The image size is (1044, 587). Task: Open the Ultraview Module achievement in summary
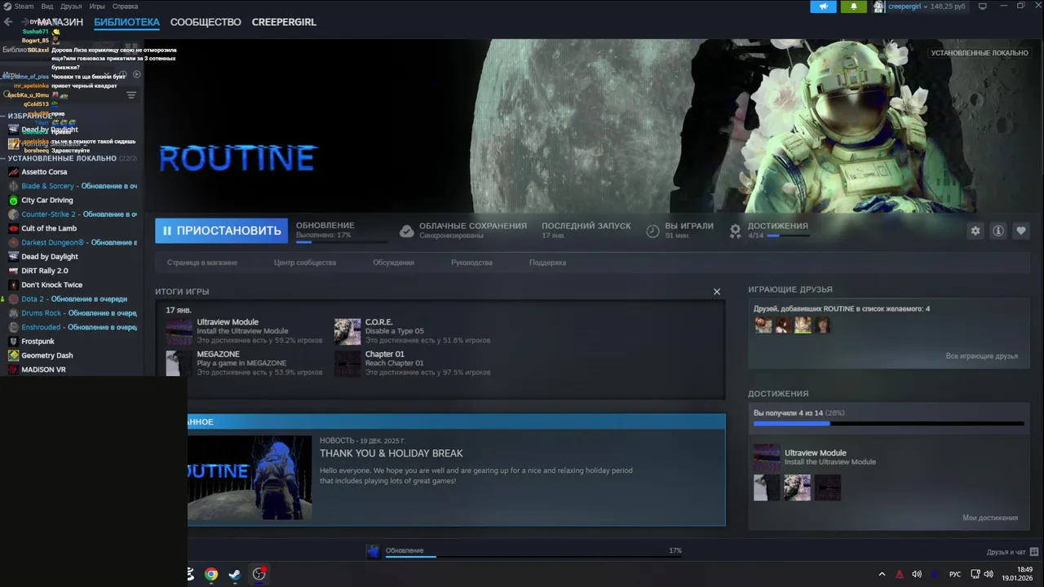228,322
